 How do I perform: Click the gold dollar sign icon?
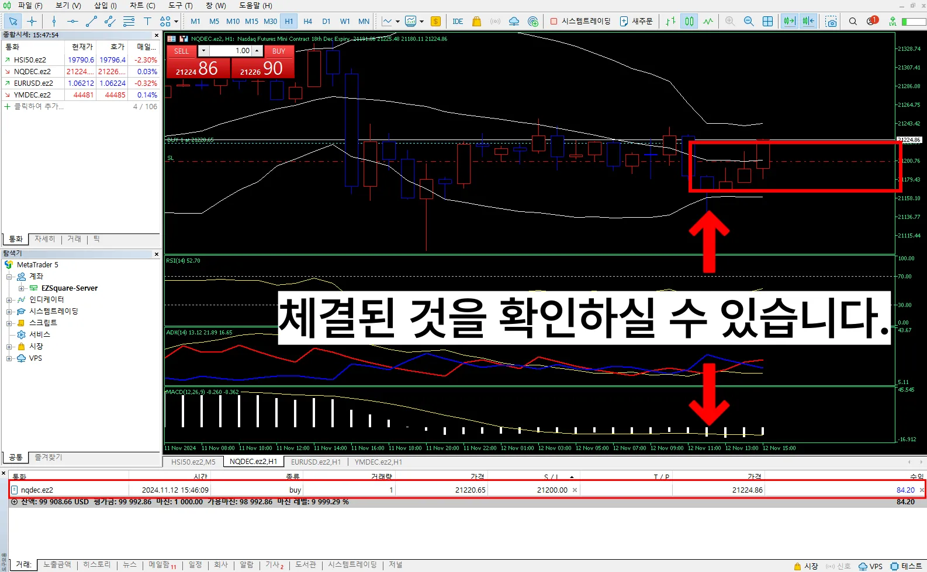click(x=435, y=21)
